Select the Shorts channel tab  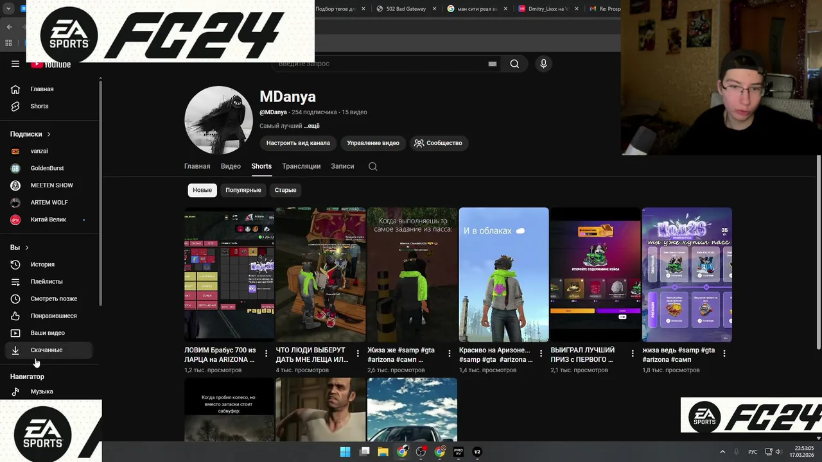(x=261, y=166)
